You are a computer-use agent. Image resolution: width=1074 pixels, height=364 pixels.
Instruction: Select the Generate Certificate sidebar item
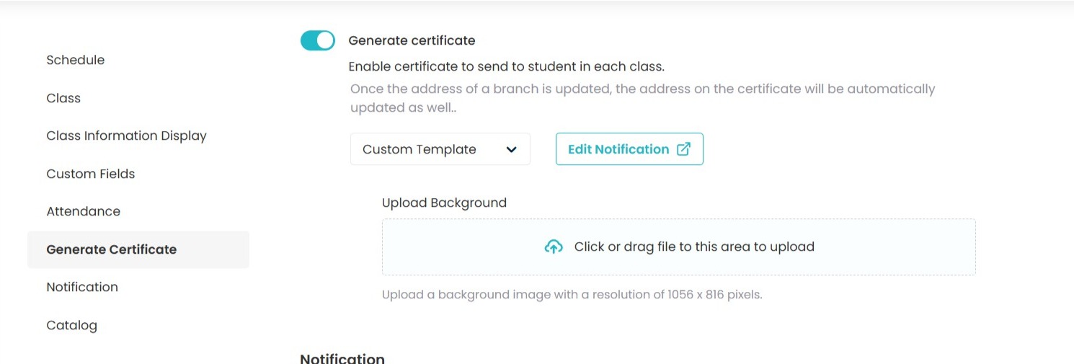[x=112, y=249]
